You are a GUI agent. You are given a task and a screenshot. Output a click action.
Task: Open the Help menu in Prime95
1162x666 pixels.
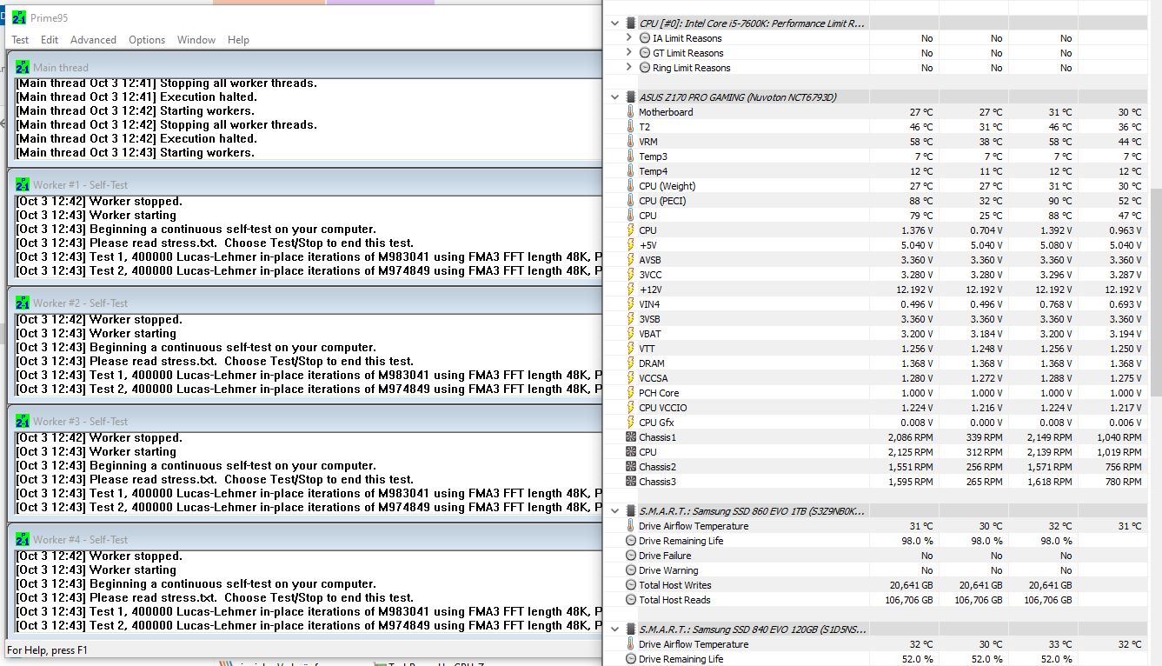tap(238, 40)
